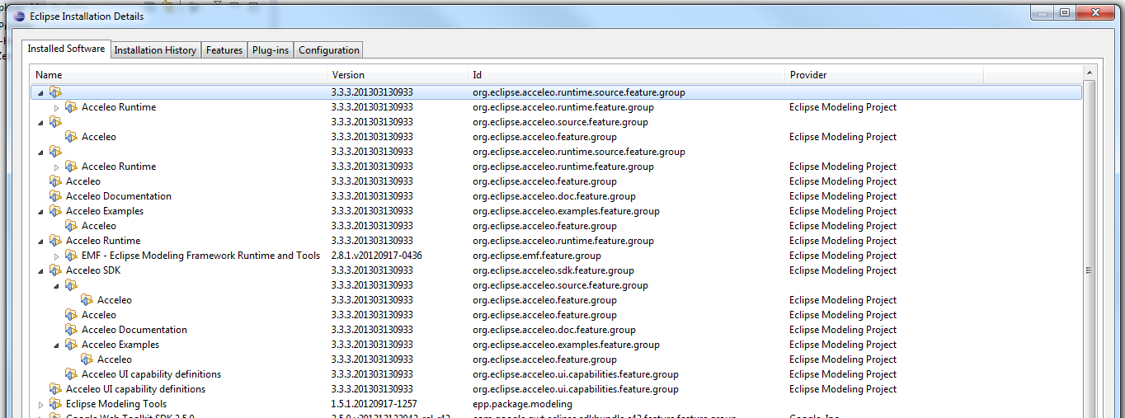The image size is (1125, 418).
Task: Sort by the Version column header
Action: click(x=398, y=75)
